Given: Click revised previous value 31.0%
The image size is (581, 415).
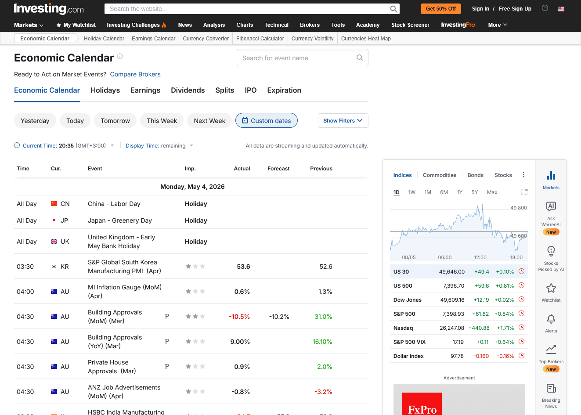Looking at the screenshot, I should (324, 317).
